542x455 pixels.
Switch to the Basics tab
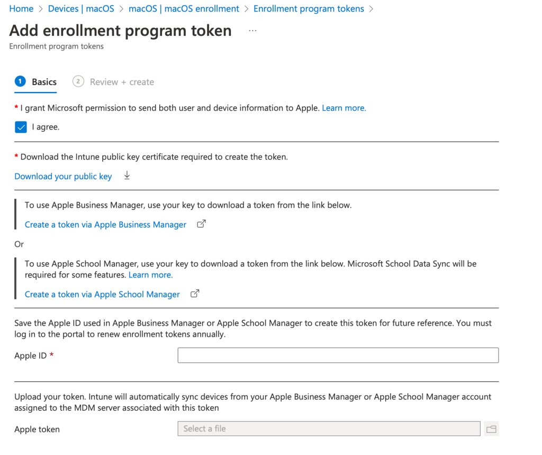coord(44,82)
